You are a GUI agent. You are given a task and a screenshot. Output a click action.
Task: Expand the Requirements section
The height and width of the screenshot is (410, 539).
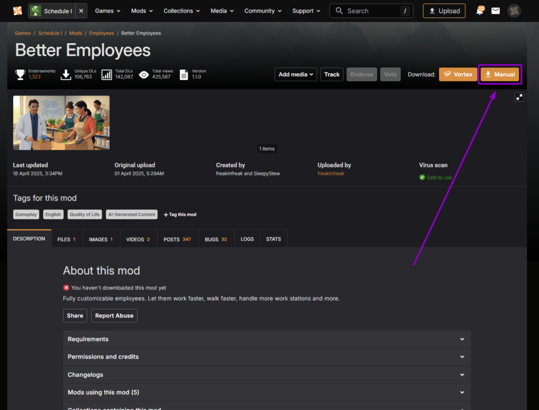(267, 339)
